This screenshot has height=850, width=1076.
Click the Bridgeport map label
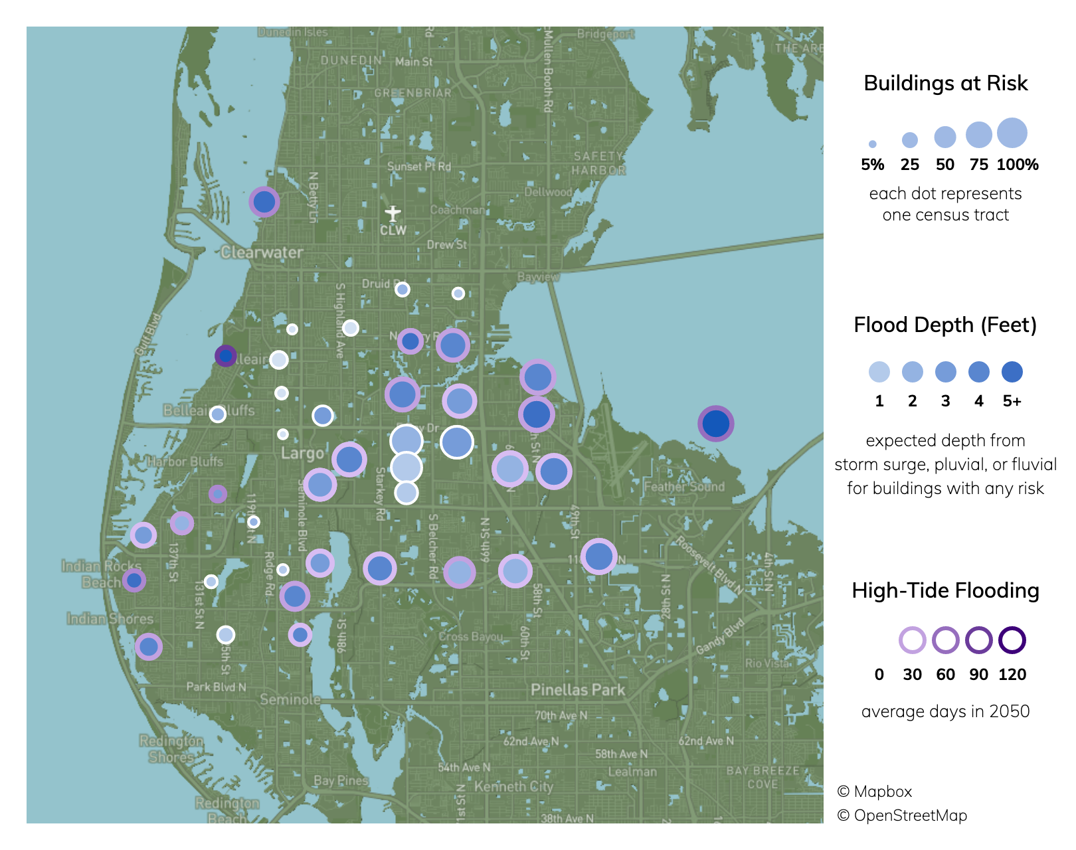click(606, 34)
